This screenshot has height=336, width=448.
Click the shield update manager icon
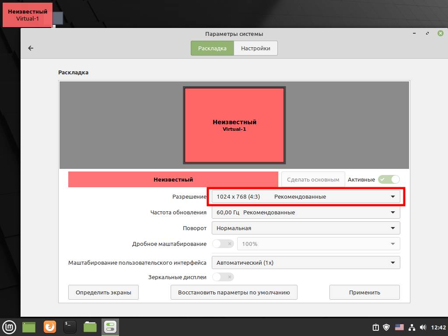click(387, 327)
